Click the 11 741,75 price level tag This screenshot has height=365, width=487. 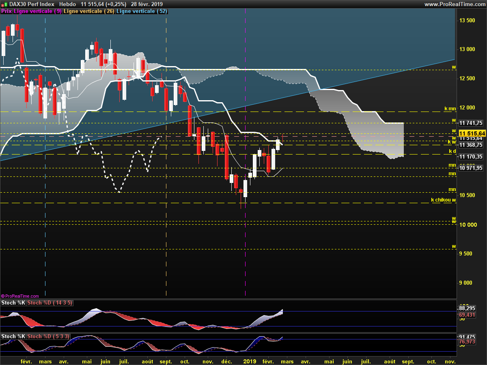pyautogui.click(x=471, y=123)
